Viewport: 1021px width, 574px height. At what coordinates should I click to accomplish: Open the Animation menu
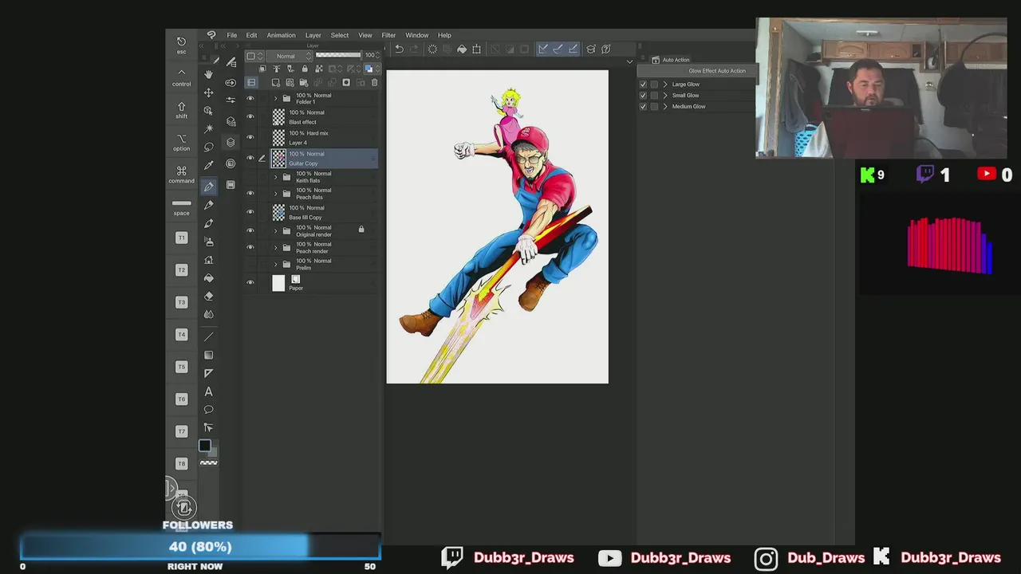point(281,35)
